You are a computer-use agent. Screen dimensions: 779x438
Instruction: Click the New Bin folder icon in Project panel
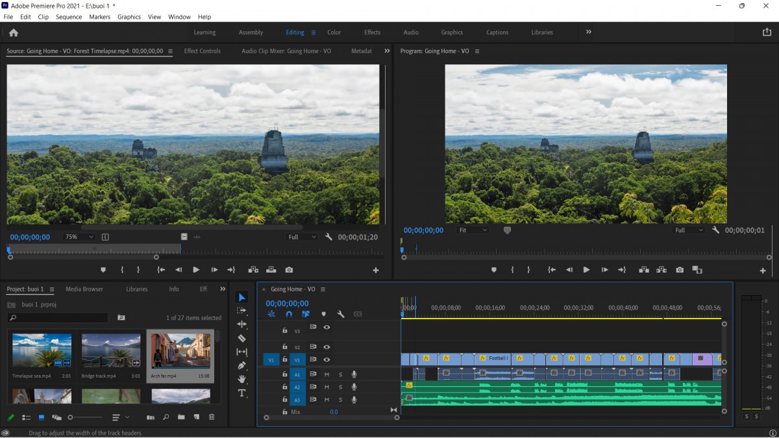pos(181,417)
